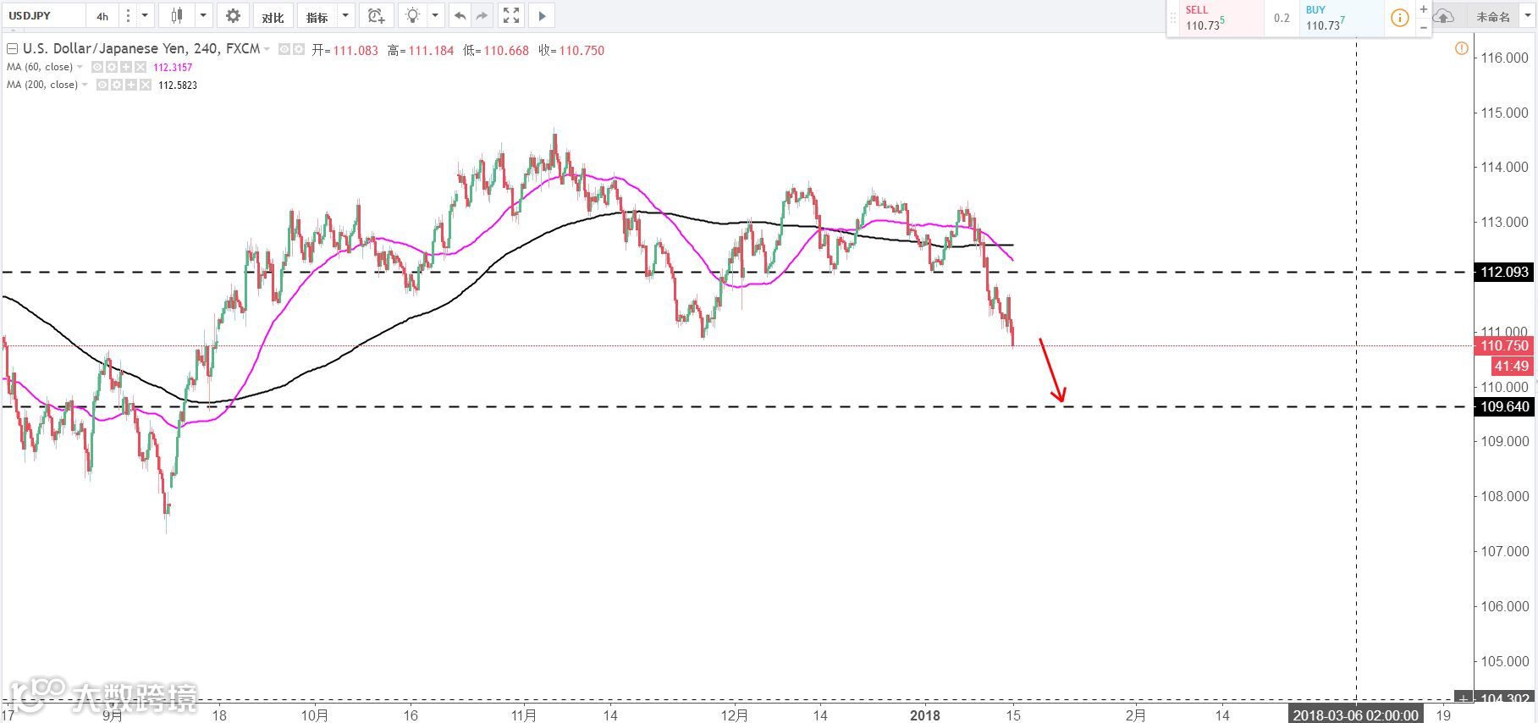Create a new price alert
This screenshot has height=723, width=1538.
[376, 16]
